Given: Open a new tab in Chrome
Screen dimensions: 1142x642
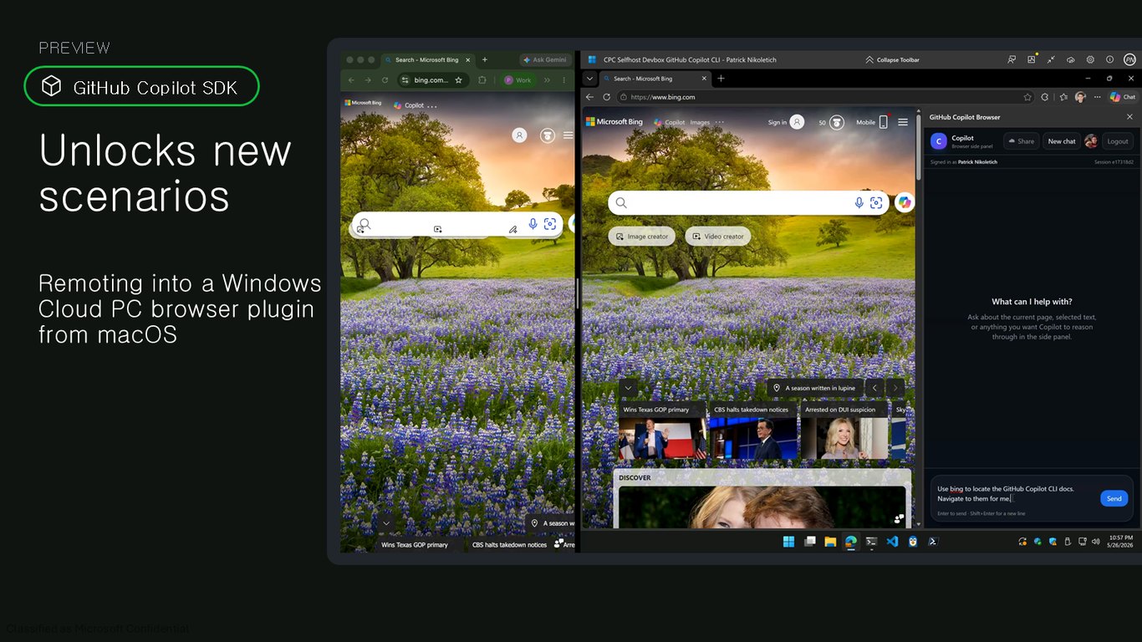Looking at the screenshot, I should pos(484,60).
